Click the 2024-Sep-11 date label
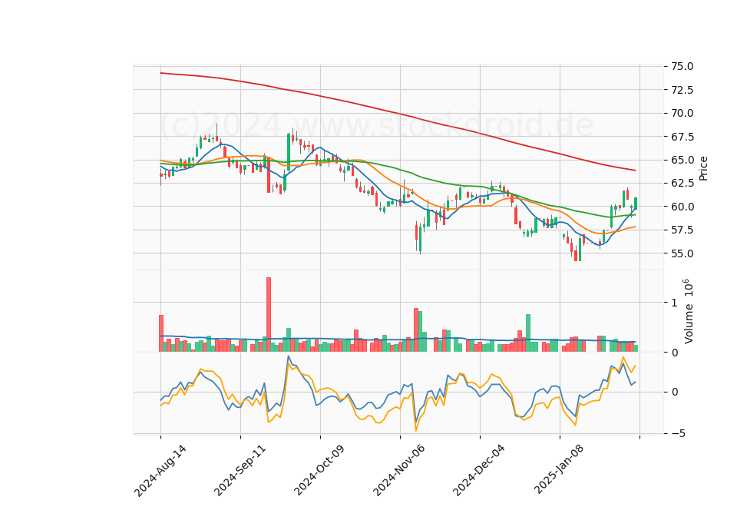The height and width of the screenshot is (530, 737). [x=240, y=470]
